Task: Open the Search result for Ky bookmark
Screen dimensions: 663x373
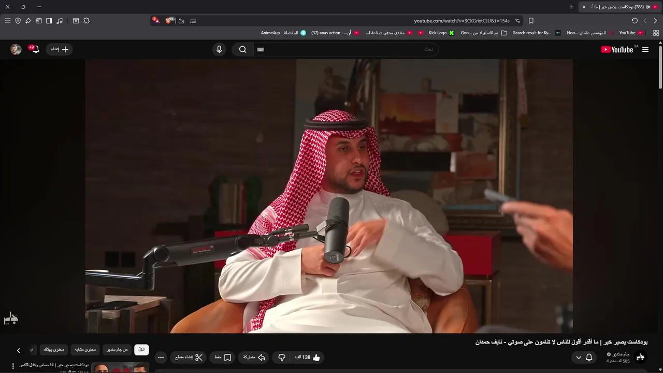Action: pyautogui.click(x=536, y=33)
